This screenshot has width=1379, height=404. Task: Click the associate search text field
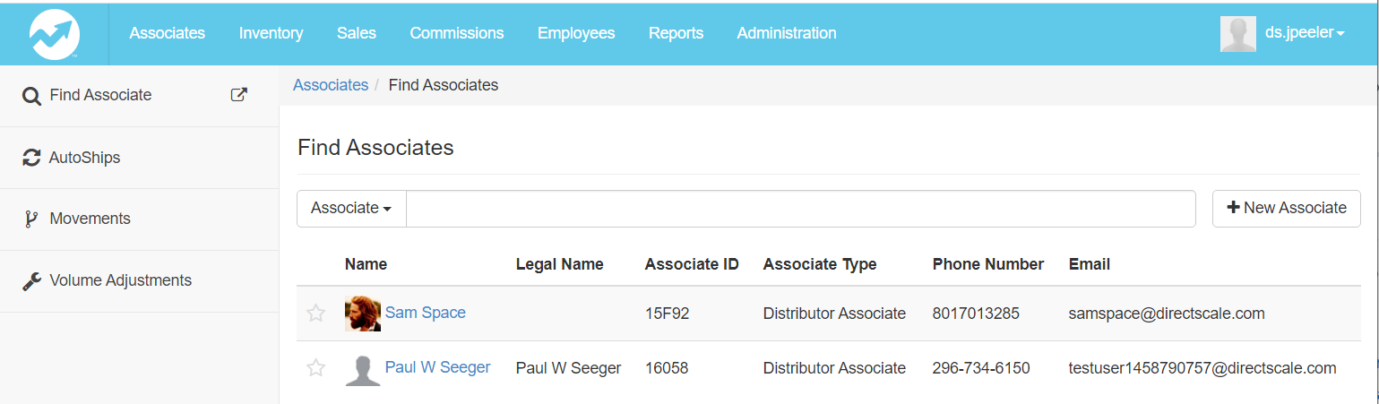click(x=800, y=208)
